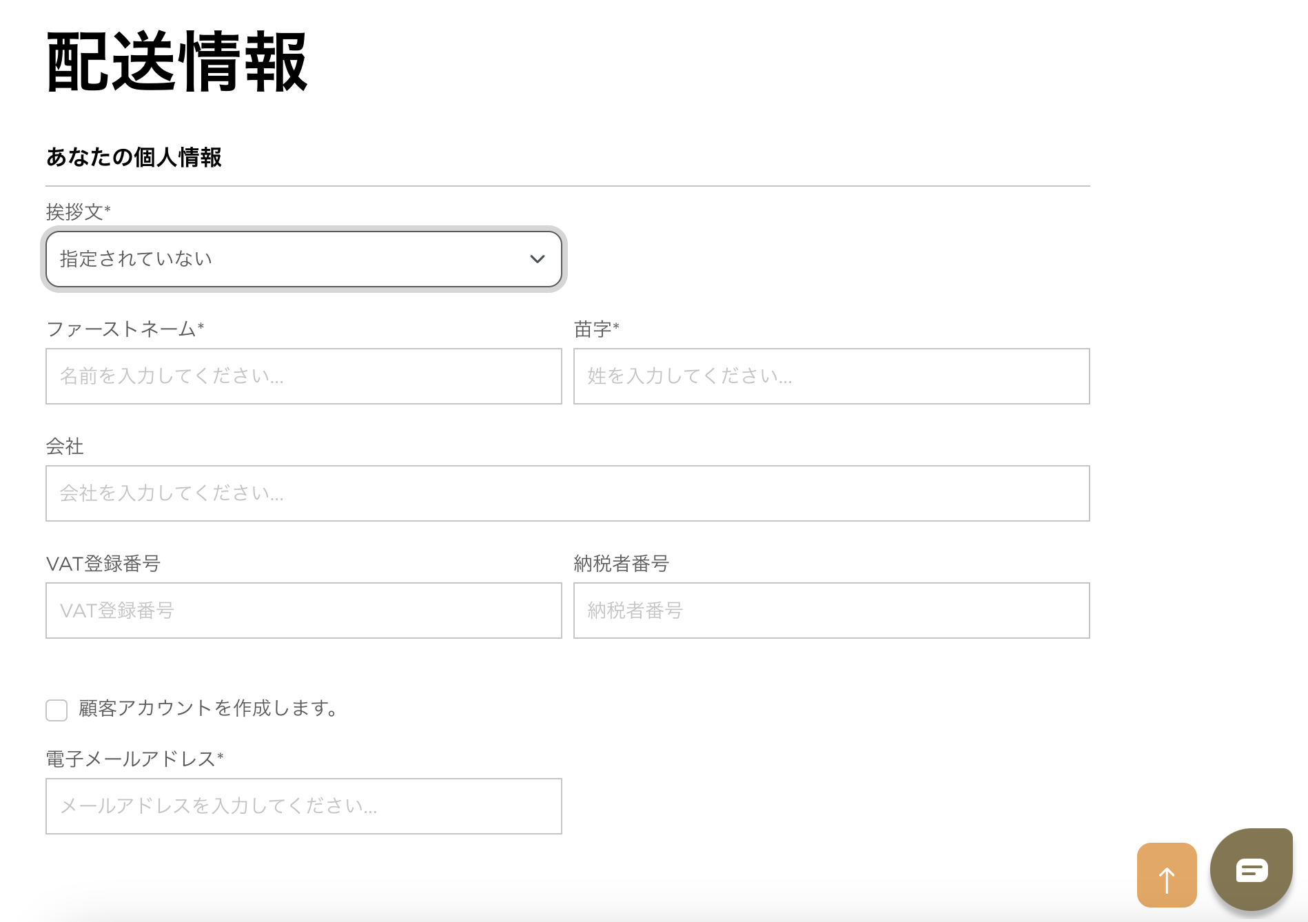Click the あなたの個人情報 section heading

coord(134,157)
